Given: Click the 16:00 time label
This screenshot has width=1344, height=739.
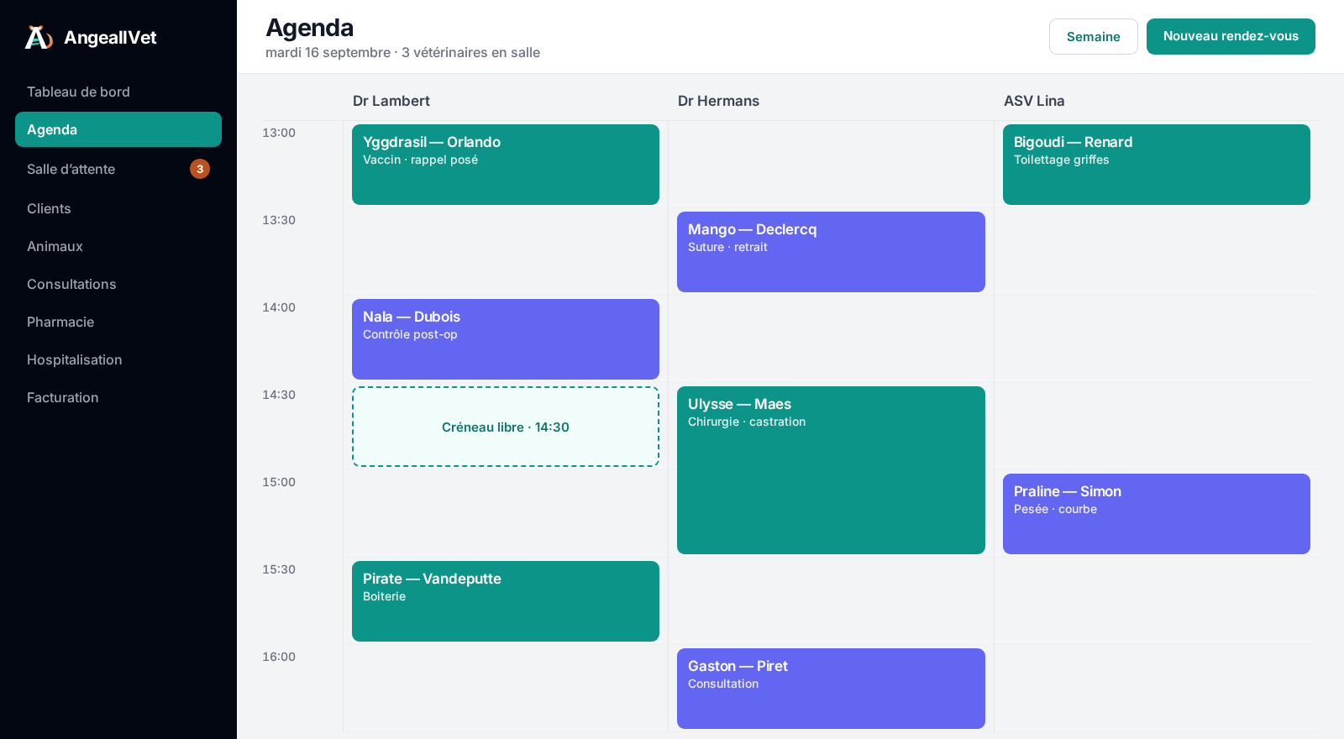Looking at the screenshot, I should tap(279, 657).
